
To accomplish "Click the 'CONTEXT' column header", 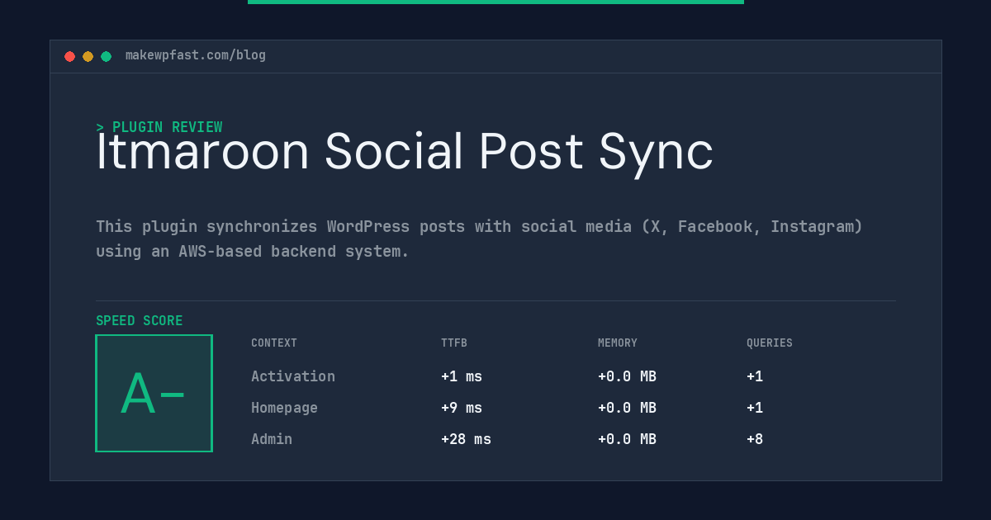I will 274,343.
